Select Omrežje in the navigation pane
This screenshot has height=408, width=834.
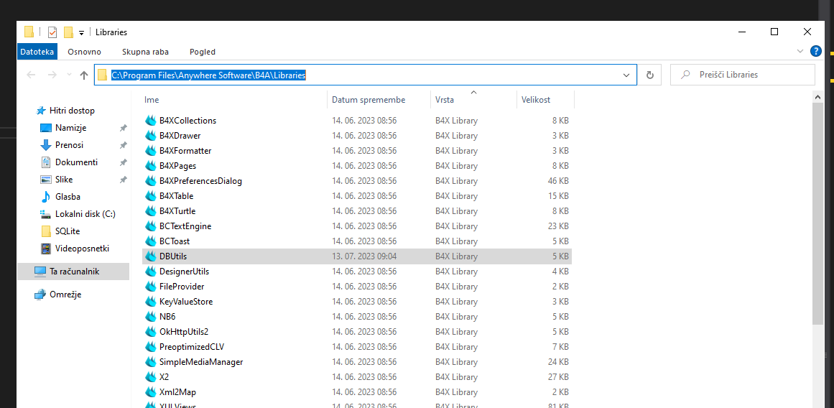[x=65, y=295]
